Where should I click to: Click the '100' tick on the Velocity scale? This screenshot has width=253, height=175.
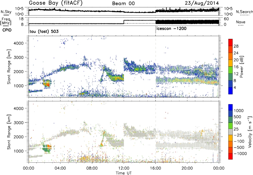(238, 123)
